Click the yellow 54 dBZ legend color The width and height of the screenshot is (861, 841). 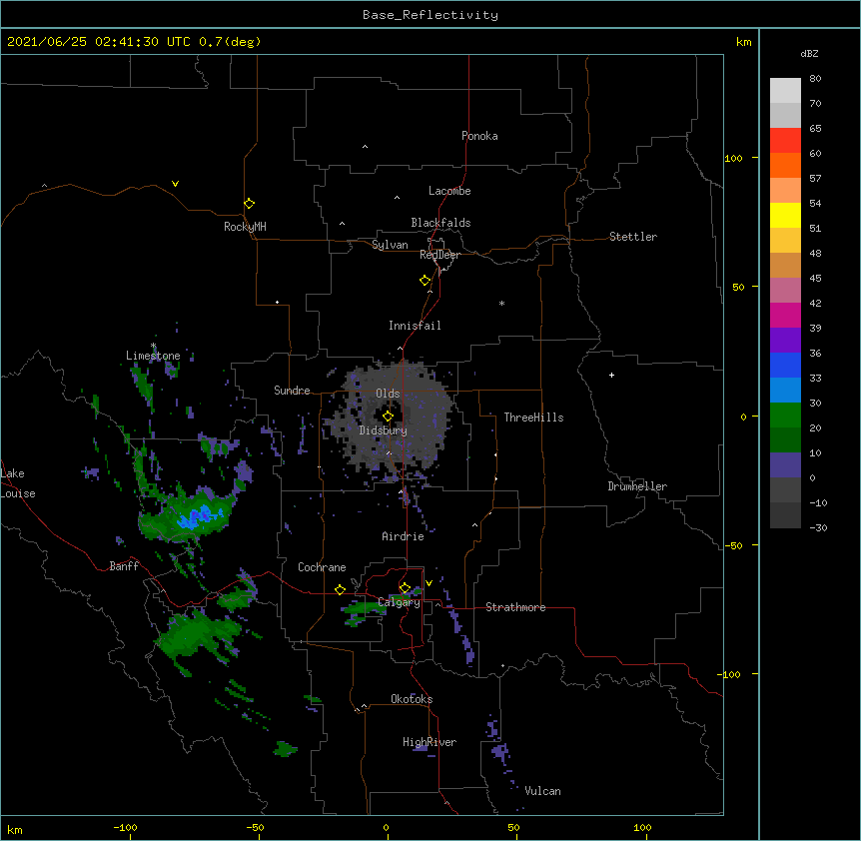pos(785,215)
